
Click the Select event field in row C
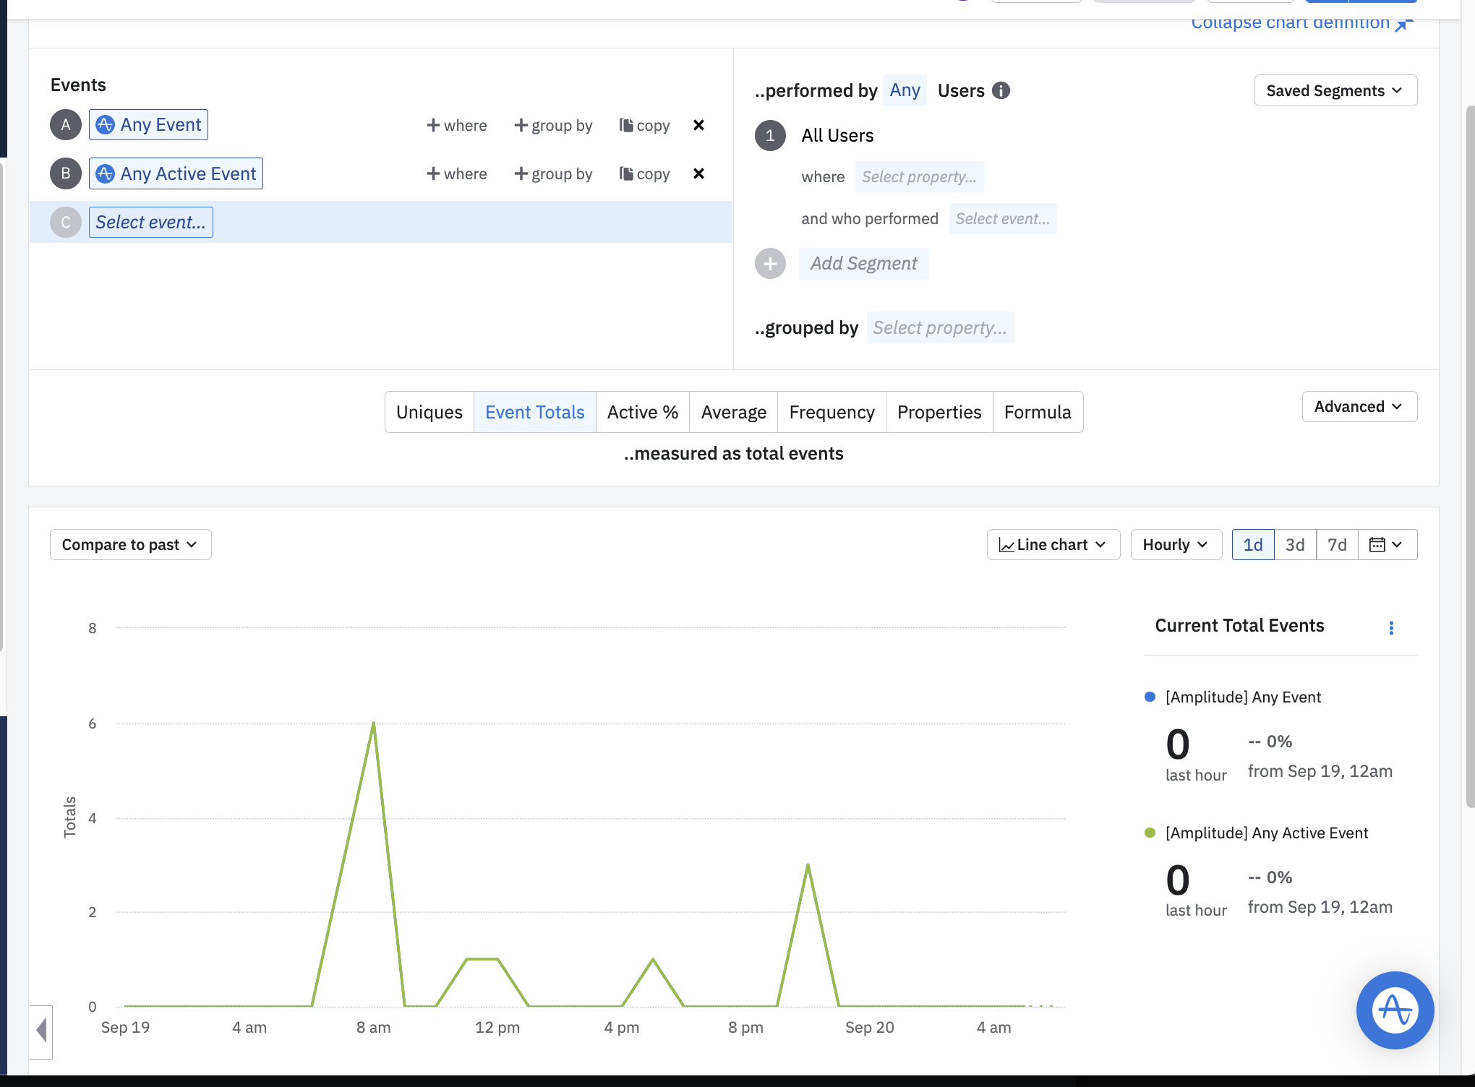point(150,222)
